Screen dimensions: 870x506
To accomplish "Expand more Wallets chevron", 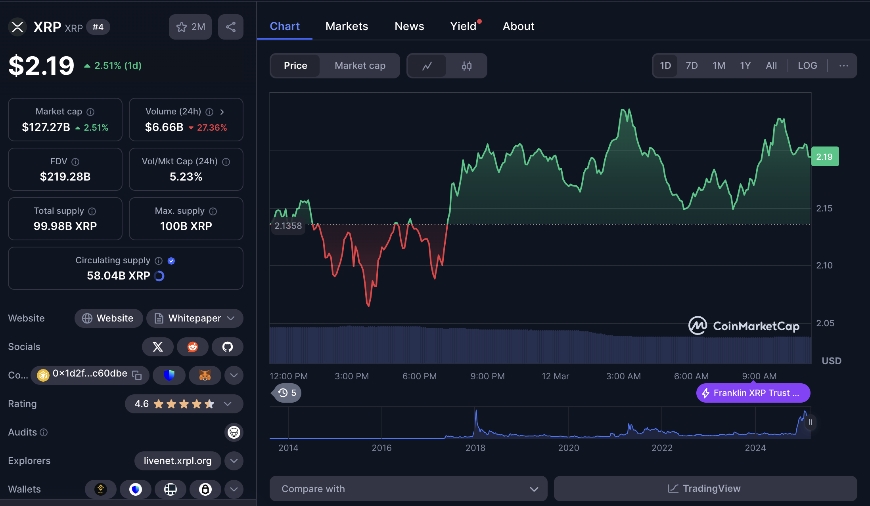I will 234,489.
